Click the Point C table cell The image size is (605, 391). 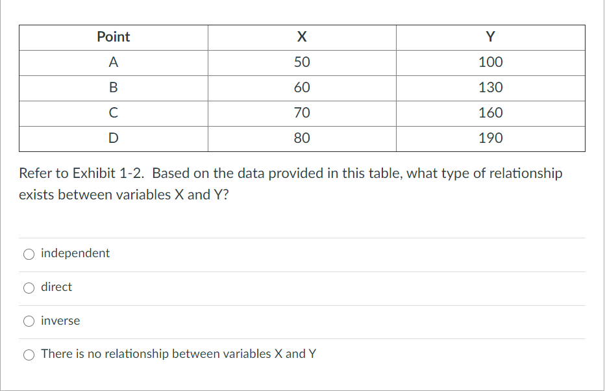click(x=113, y=112)
